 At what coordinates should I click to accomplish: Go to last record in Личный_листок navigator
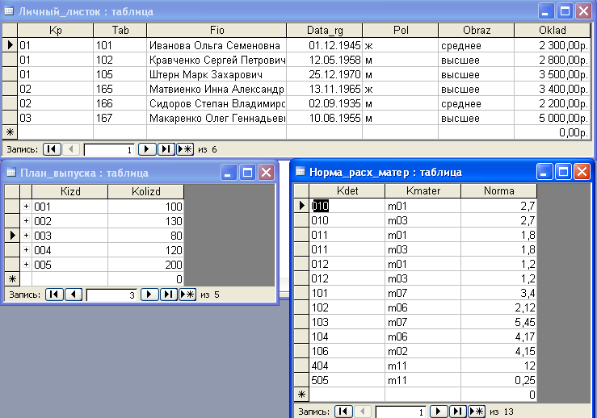tap(166, 149)
